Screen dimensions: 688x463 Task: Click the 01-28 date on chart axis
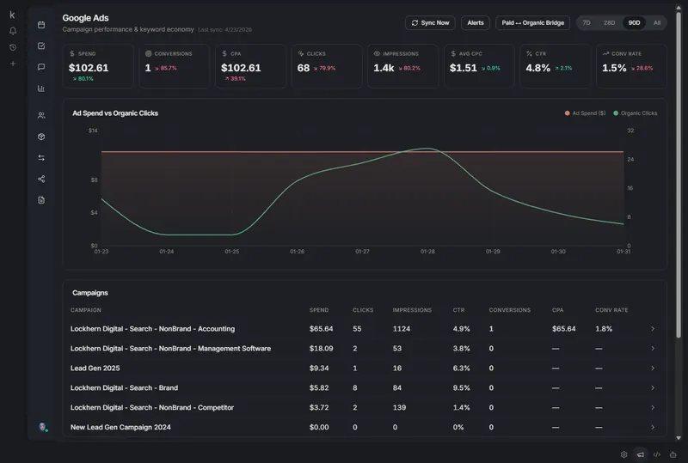(x=427, y=252)
